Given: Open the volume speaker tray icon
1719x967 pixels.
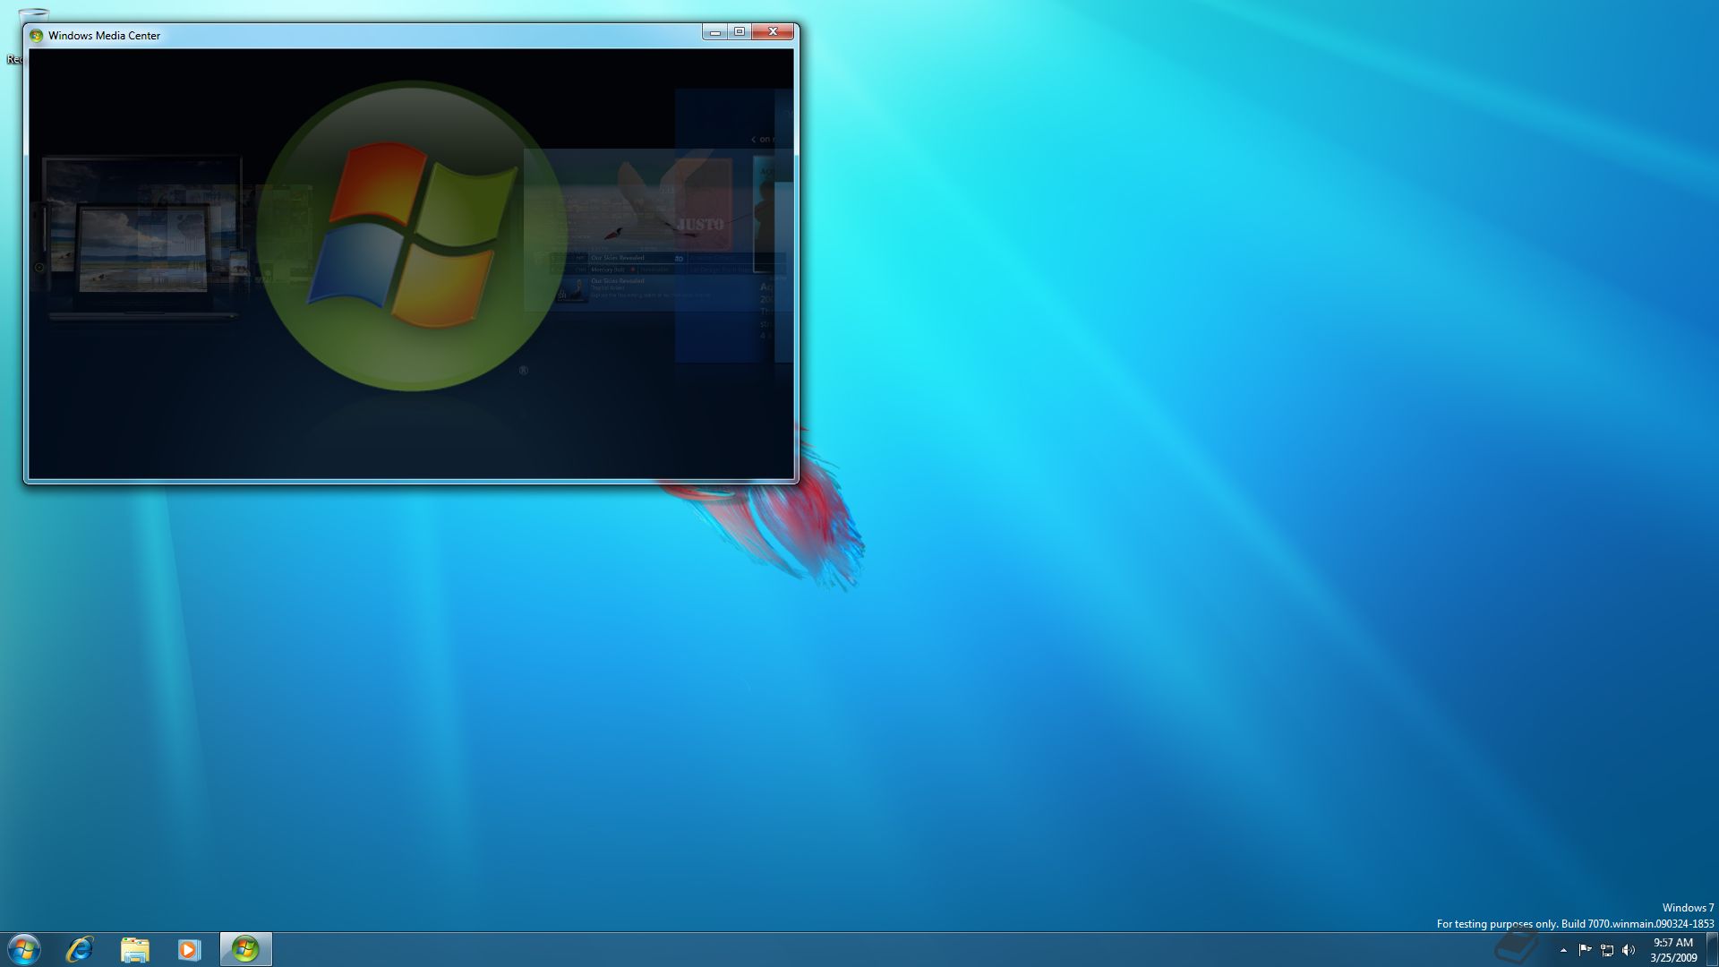Looking at the screenshot, I should (1629, 950).
